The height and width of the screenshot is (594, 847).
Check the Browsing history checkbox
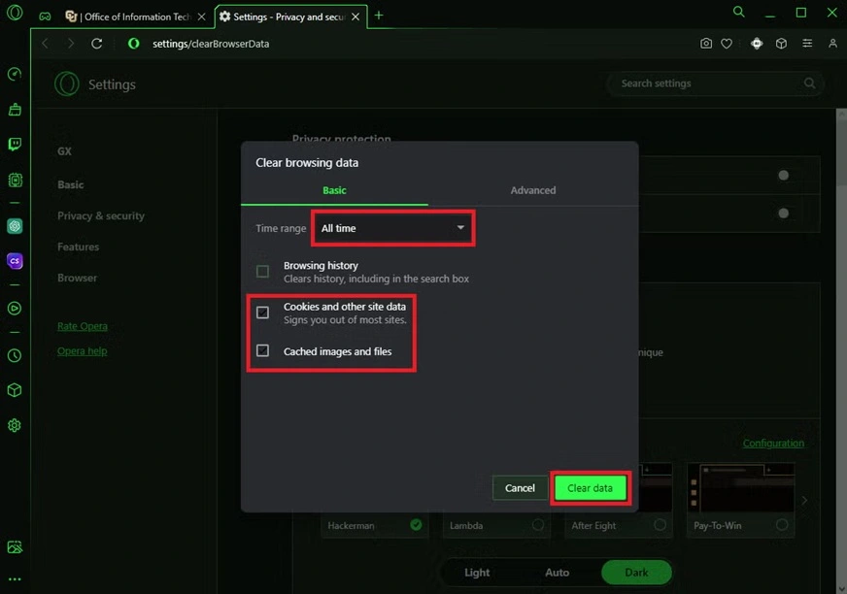click(x=262, y=272)
